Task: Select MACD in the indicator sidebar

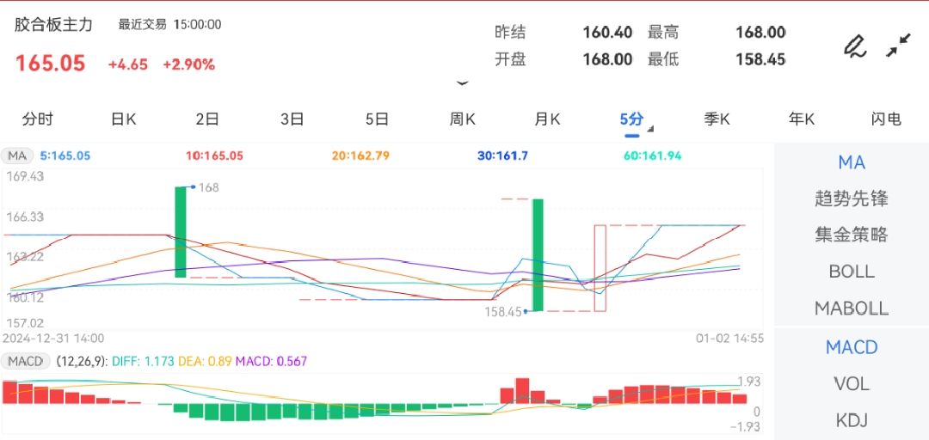Action: 852,347
